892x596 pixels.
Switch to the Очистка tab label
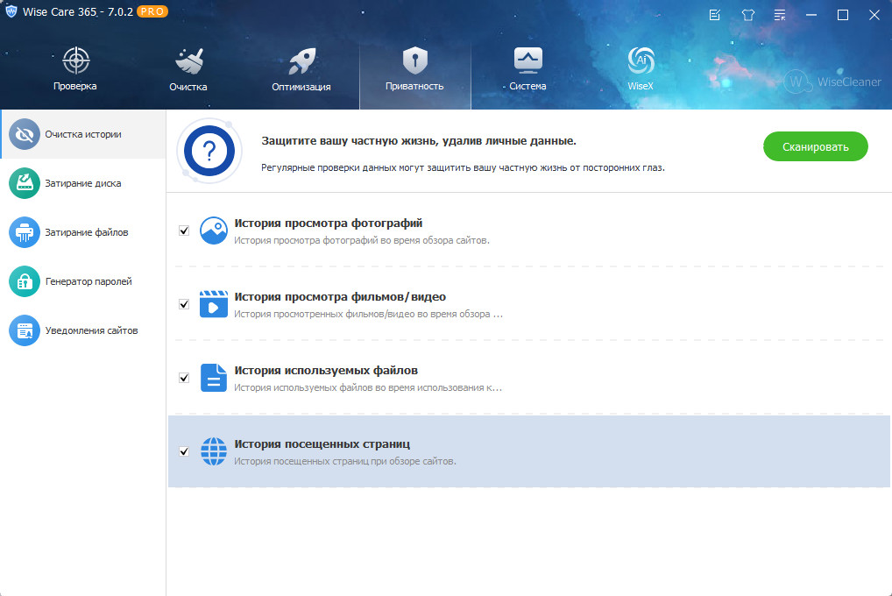[188, 87]
